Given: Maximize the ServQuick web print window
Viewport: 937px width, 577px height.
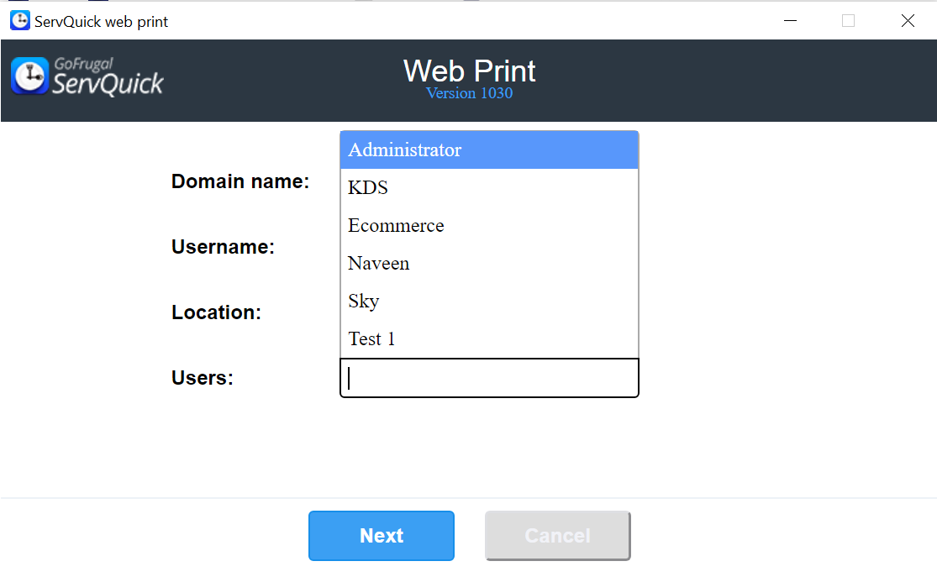Looking at the screenshot, I should pos(848,21).
